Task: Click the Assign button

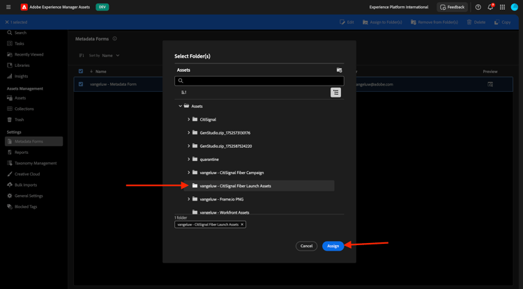Action: pos(333,246)
